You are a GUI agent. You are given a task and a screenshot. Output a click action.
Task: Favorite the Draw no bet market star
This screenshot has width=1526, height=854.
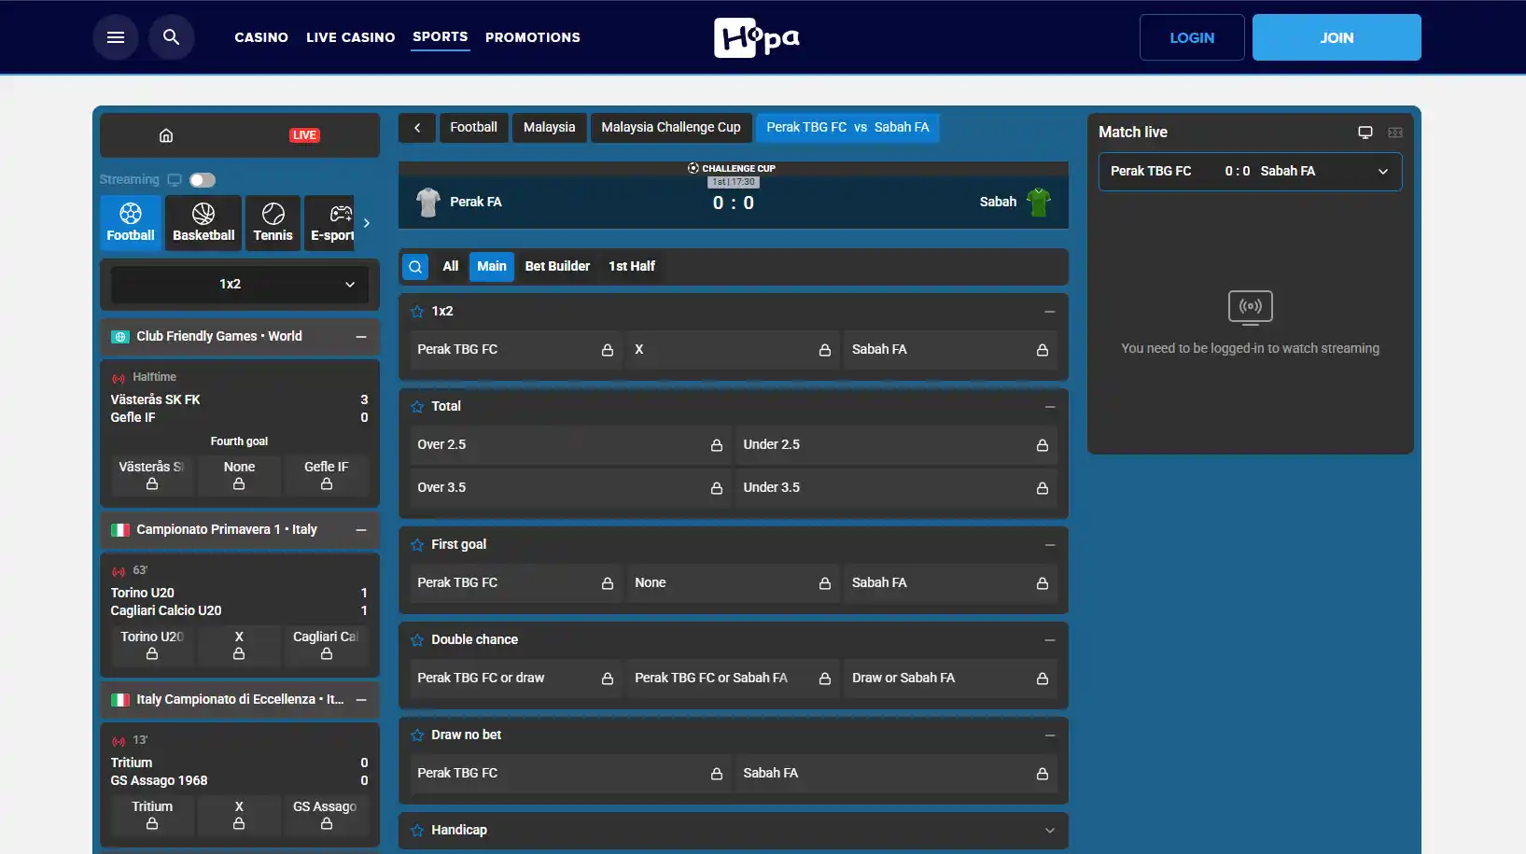417,735
